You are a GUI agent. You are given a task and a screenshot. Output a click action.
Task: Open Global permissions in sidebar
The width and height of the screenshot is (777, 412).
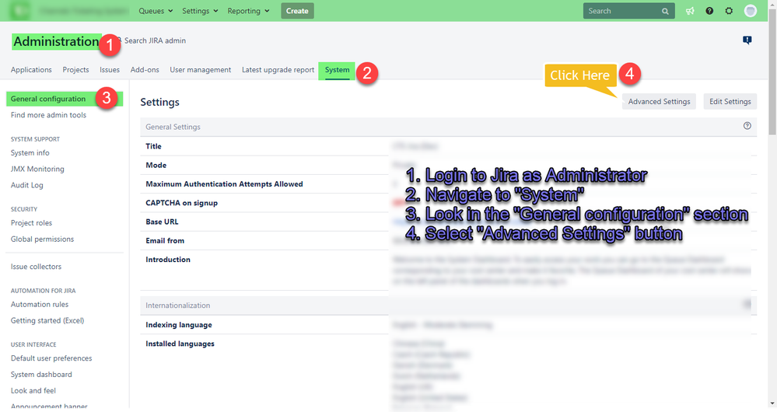coord(42,239)
